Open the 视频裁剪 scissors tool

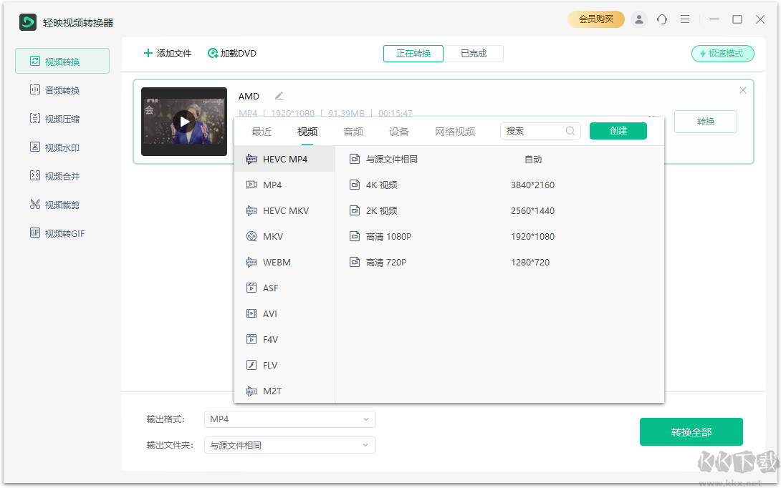(x=62, y=205)
